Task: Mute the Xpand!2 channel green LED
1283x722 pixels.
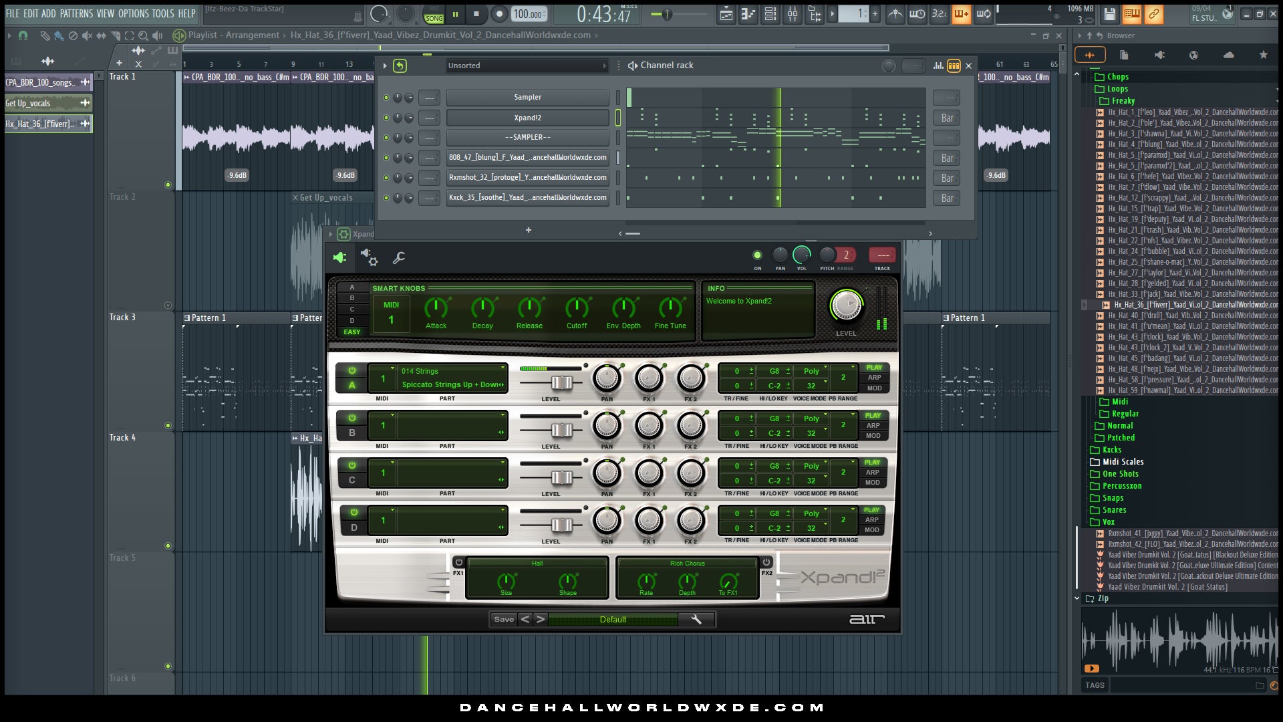Action: pyautogui.click(x=386, y=118)
